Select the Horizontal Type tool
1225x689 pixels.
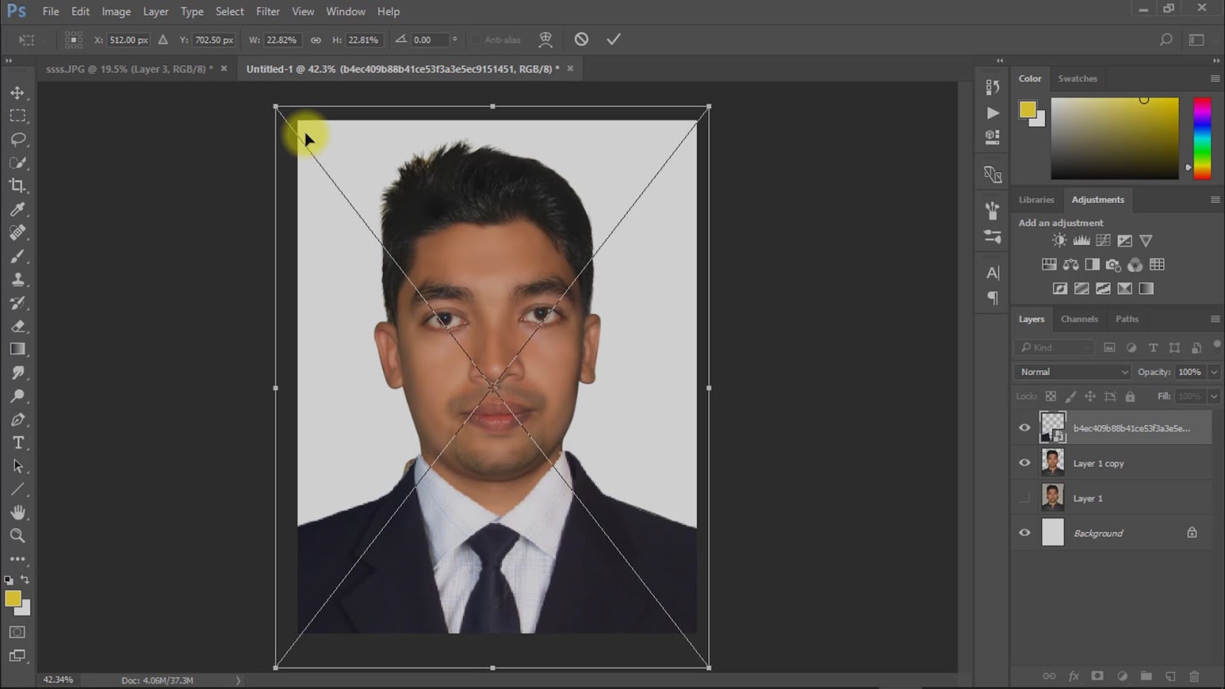tap(18, 442)
